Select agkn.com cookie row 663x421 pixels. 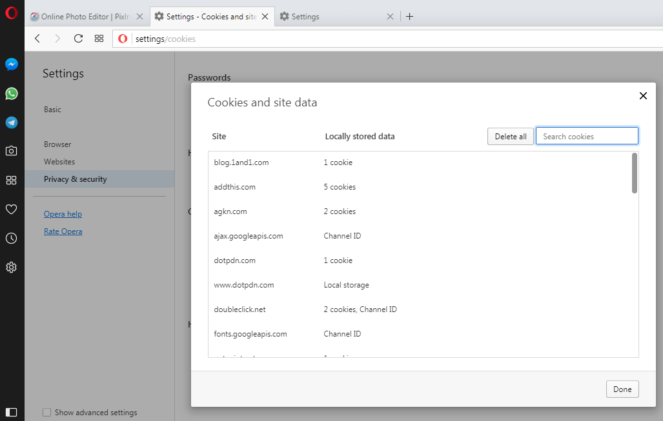click(x=420, y=211)
